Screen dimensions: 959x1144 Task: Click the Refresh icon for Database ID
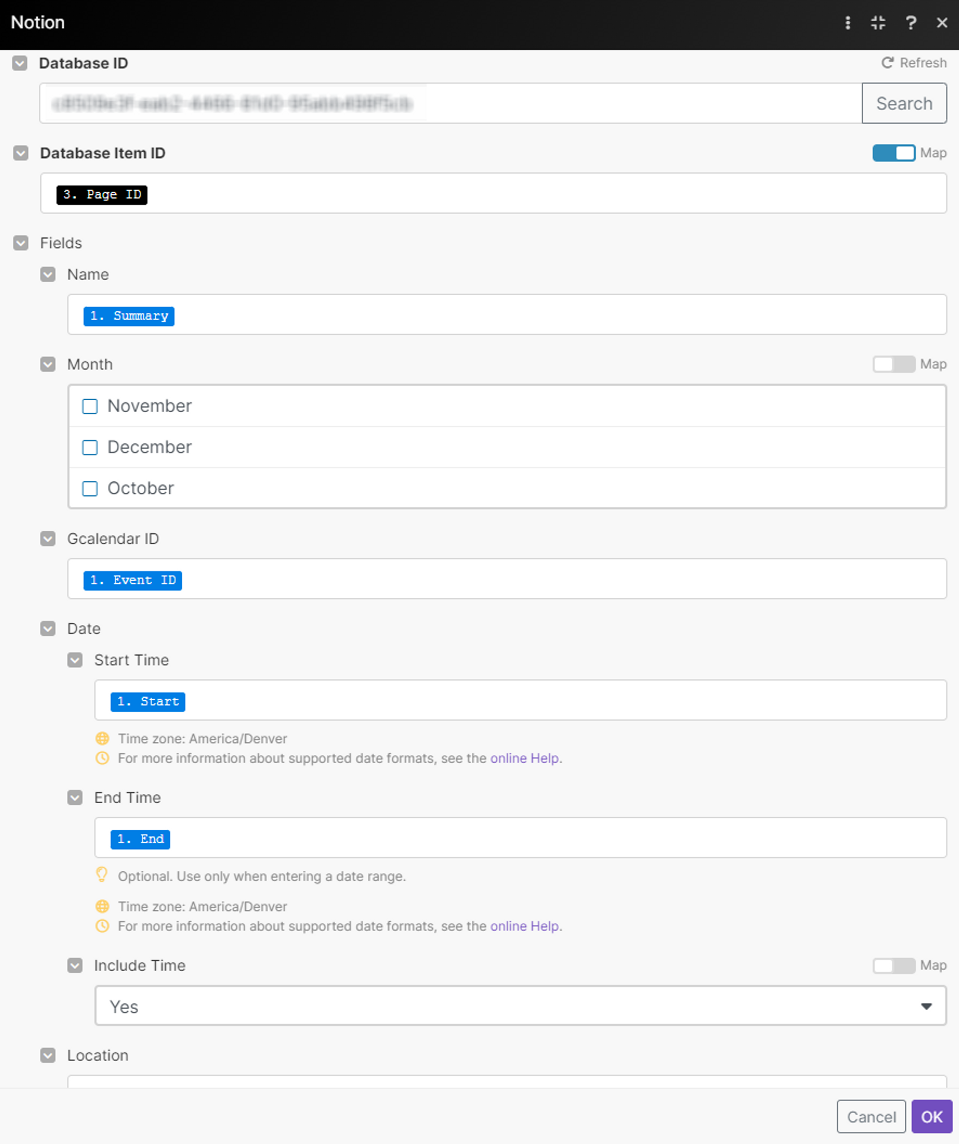(x=887, y=63)
